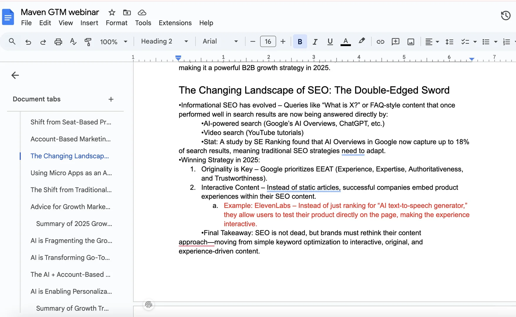Screen dimensions: 516x317
Task: Open line and paragraph spacing
Action: point(449,42)
